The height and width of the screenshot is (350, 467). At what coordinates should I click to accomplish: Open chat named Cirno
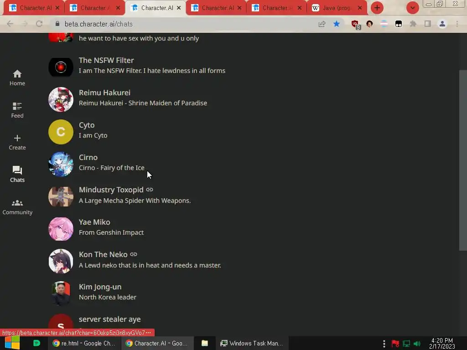[88, 157]
